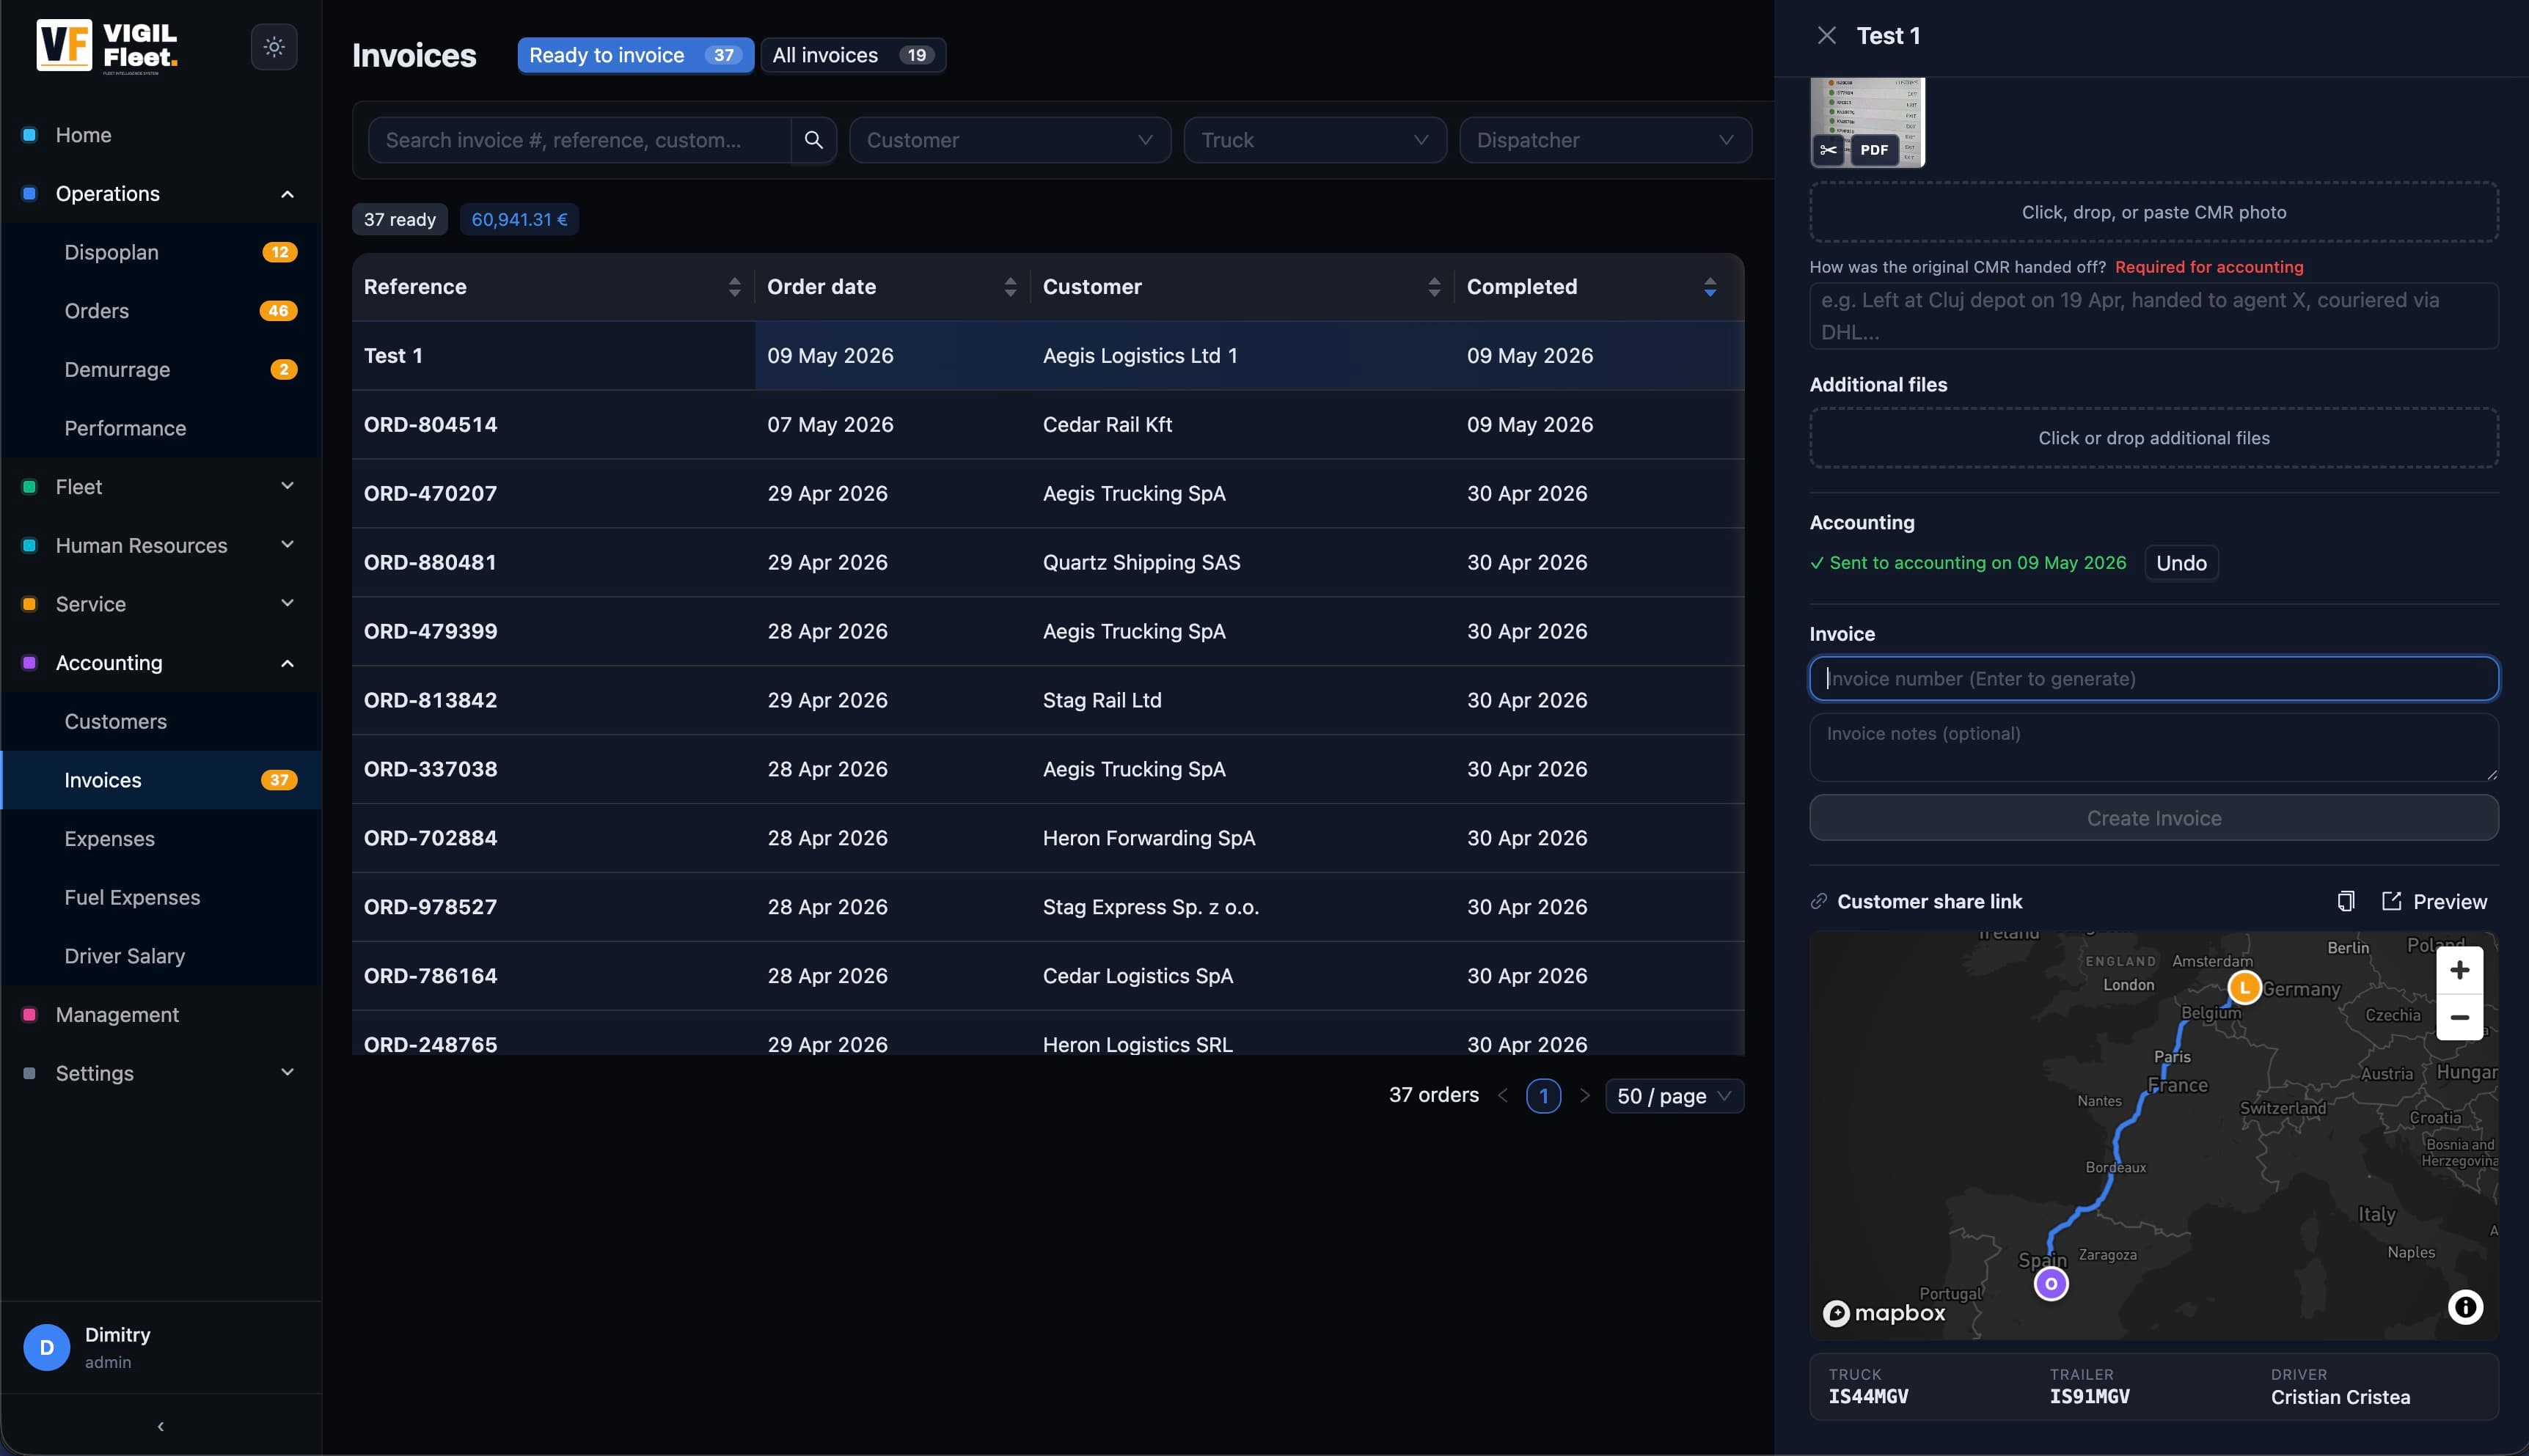Open the PDF badge on the CMR thumbnail
Image resolution: width=2529 pixels, height=1456 pixels.
[1874, 150]
